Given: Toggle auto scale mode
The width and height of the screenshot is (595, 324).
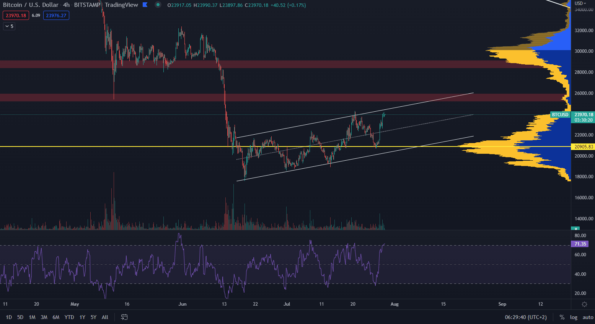Looking at the screenshot, I should click(588, 317).
